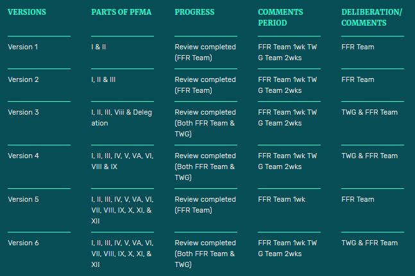This screenshot has width=415, height=276.
Task: Select the Version 6 row label
Action: [24, 243]
